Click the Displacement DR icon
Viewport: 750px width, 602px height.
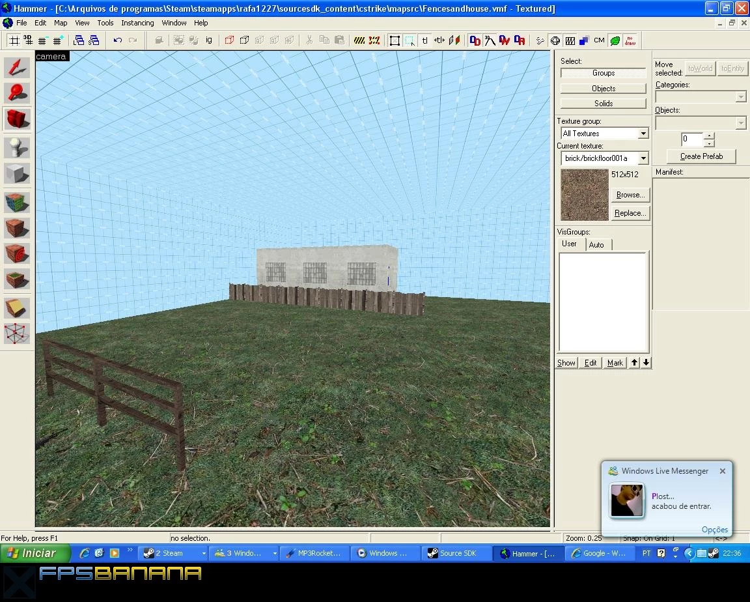click(x=520, y=40)
